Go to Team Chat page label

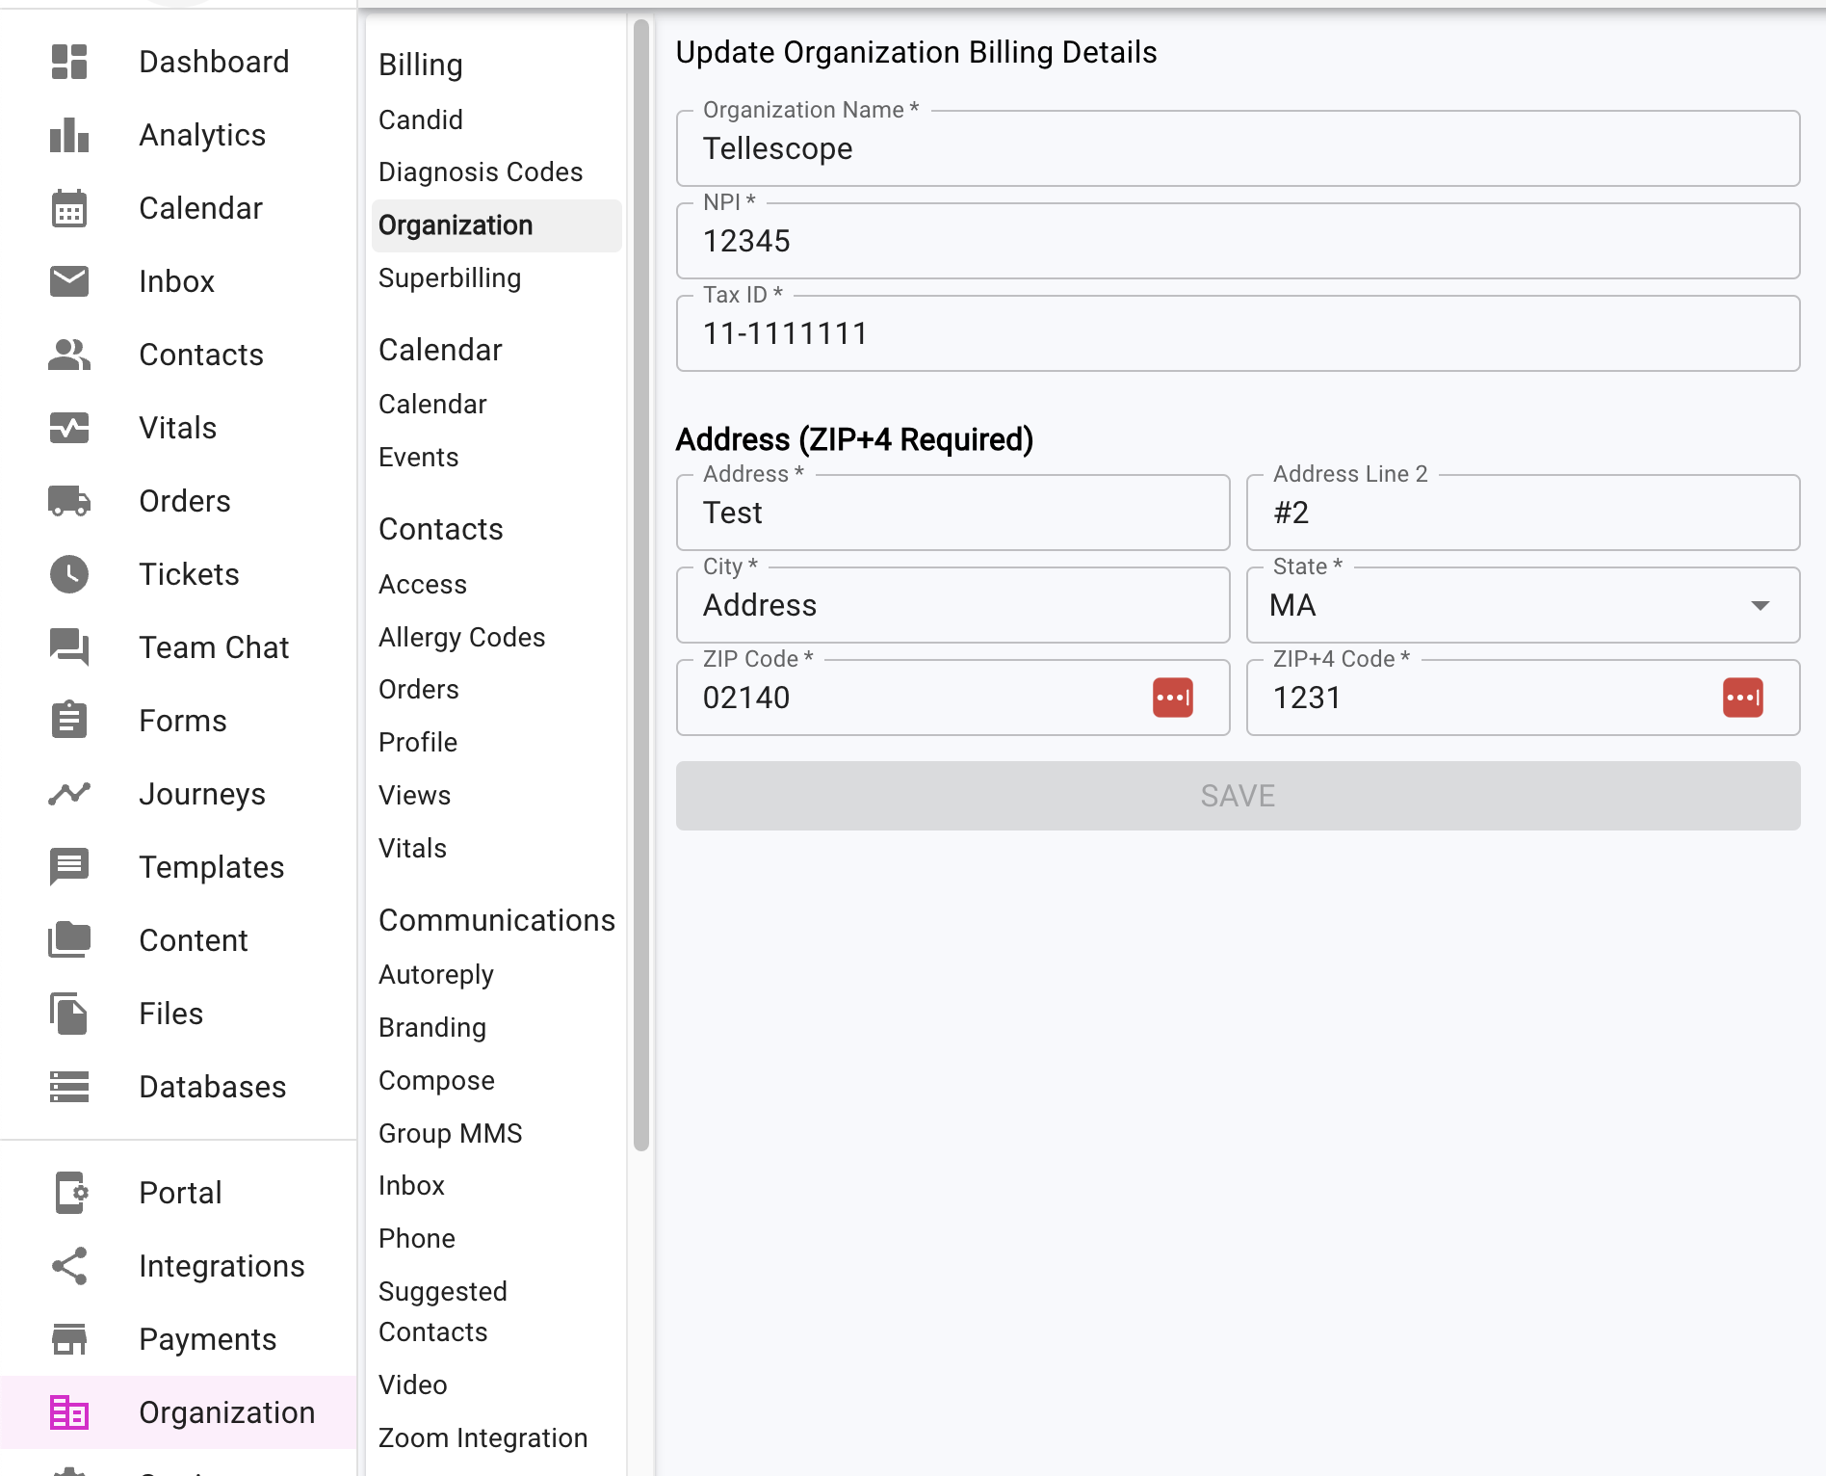pos(214,647)
